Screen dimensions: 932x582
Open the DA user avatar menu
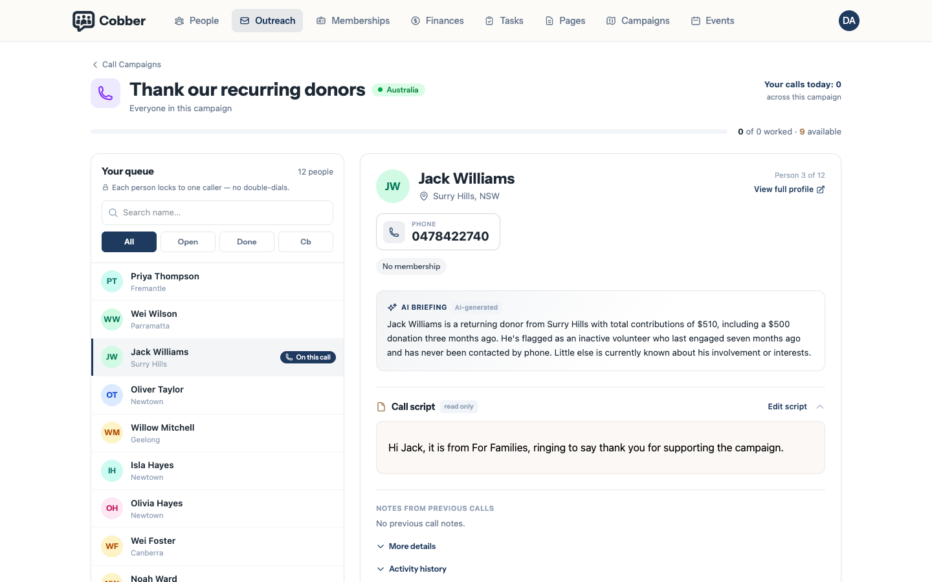849,21
